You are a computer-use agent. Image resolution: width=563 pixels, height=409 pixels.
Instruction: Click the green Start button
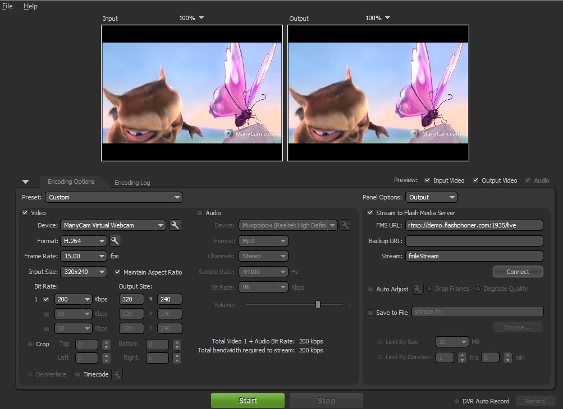click(x=248, y=401)
